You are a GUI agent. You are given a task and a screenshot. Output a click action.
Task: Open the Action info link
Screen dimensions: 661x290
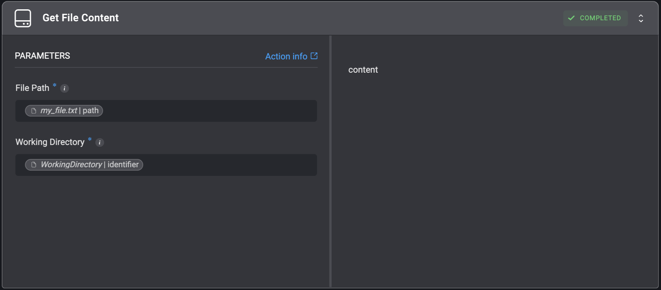coord(286,56)
